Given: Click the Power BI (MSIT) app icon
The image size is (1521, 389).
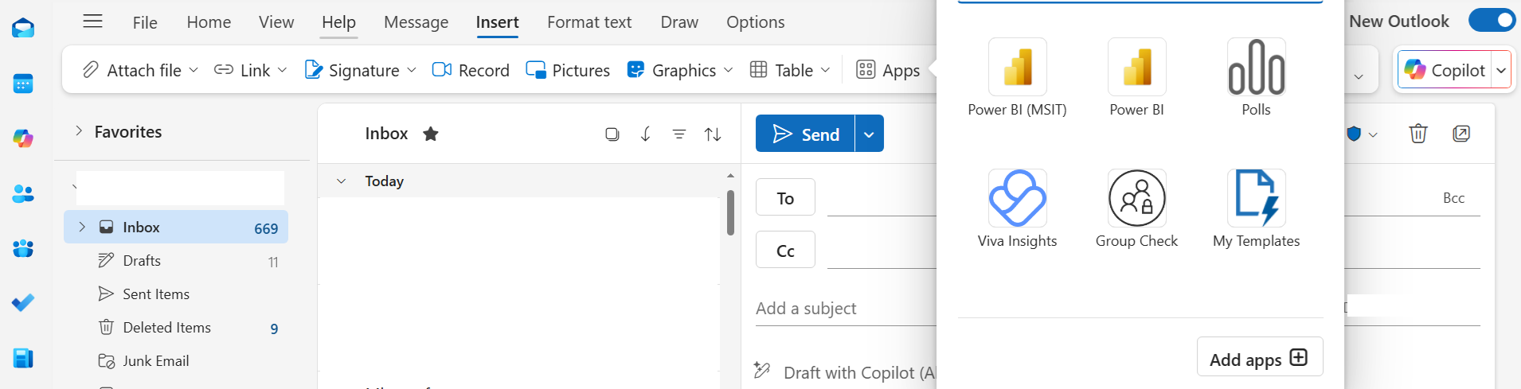Looking at the screenshot, I should 1017,68.
